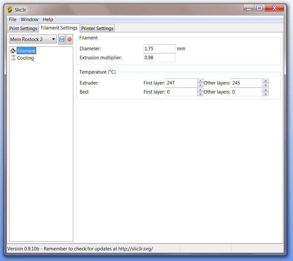Open the File menu
293x261 pixels.
(12, 20)
